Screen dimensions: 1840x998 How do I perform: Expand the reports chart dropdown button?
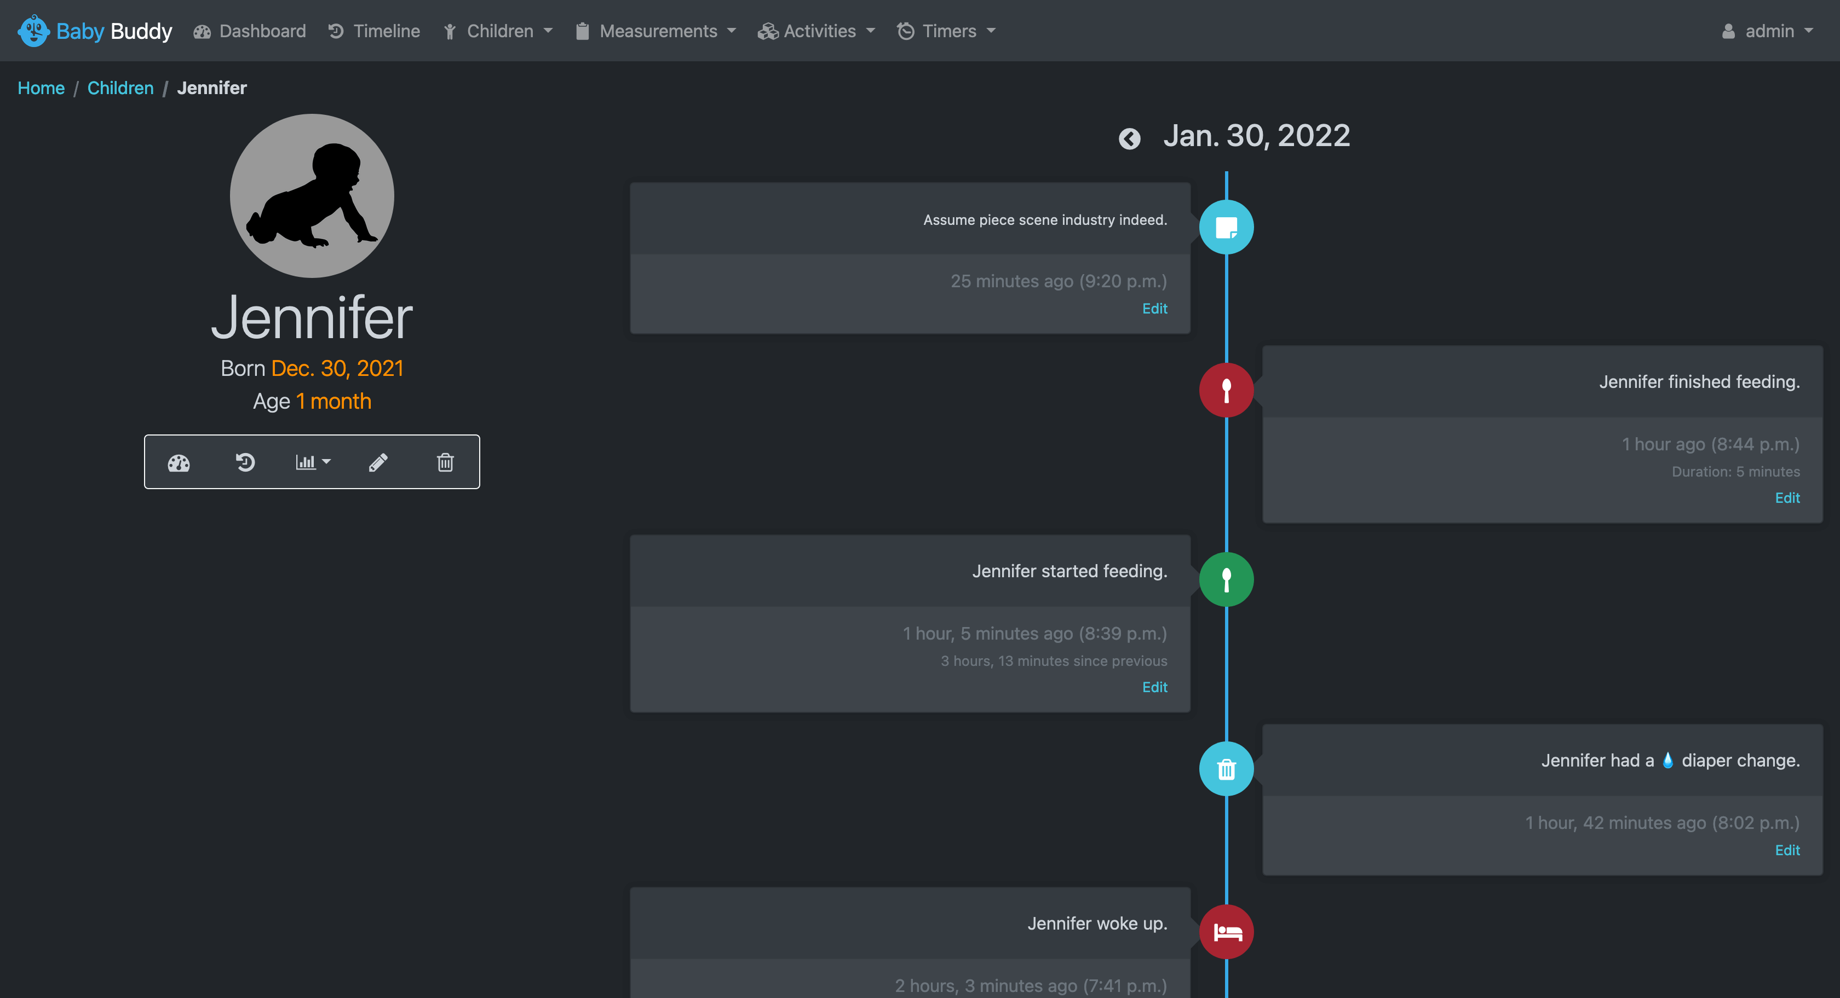pyautogui.click(x=313, y=462)
